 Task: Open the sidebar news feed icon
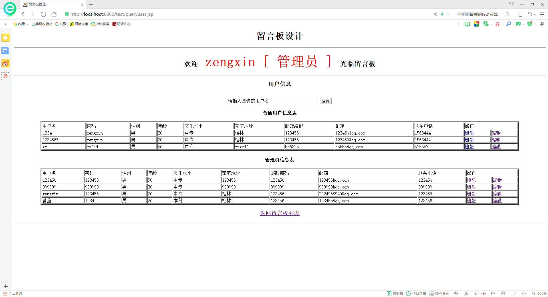5,51
